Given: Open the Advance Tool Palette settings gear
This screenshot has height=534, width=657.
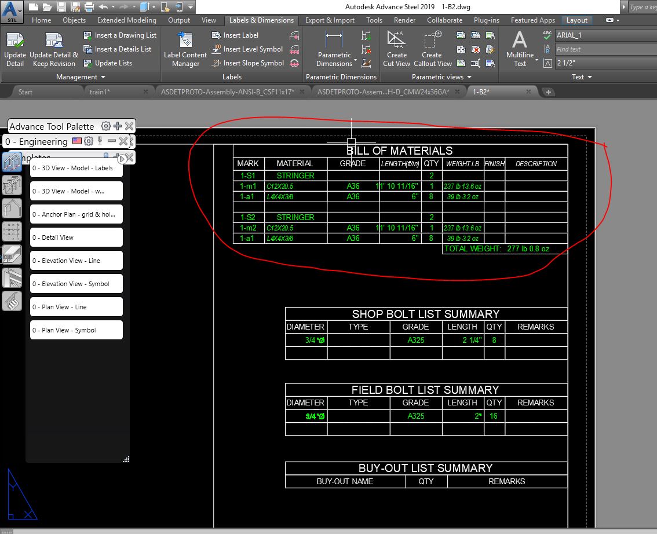Looking at the screenshot, I should (105, 126).
